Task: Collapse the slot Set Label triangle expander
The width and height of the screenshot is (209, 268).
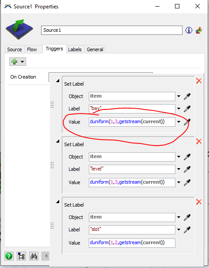Action: tap(58, 201)
